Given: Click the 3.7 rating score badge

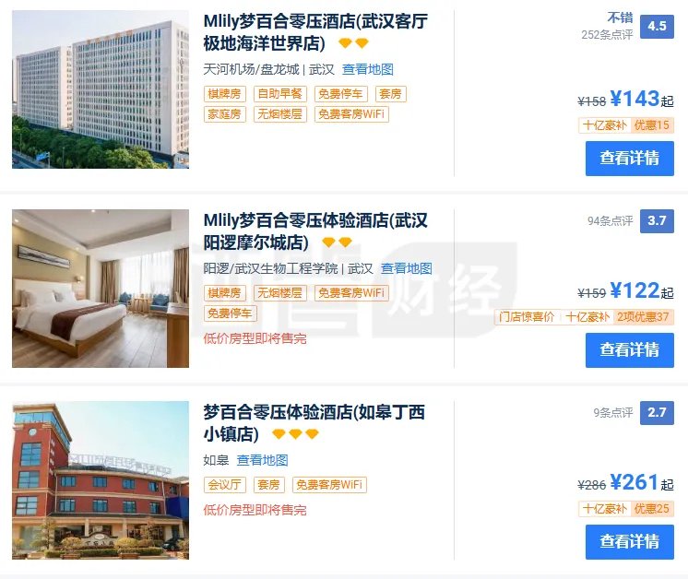Looking at the screenshot, I should 657,221.
